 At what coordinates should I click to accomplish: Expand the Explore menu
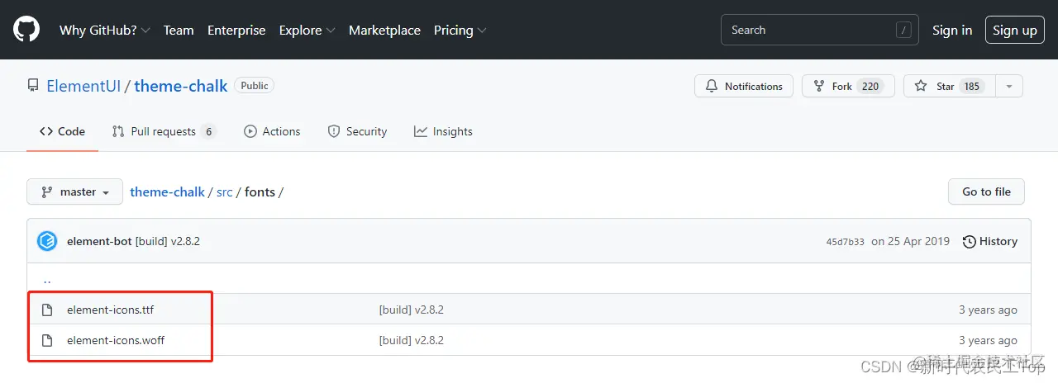click(x=307, y=30)
